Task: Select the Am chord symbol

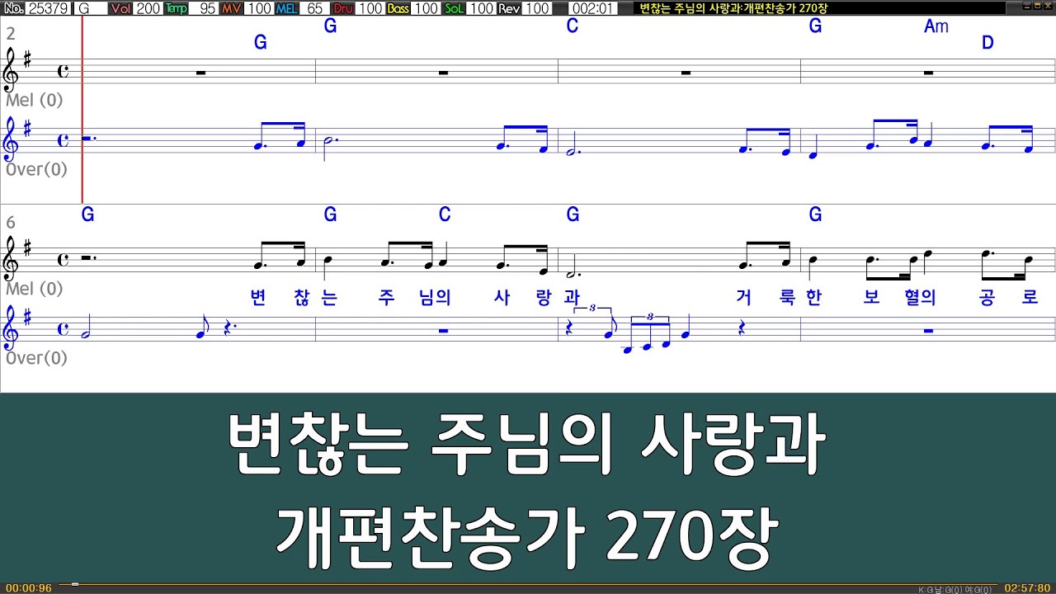Action: click(x=936, y=26)
